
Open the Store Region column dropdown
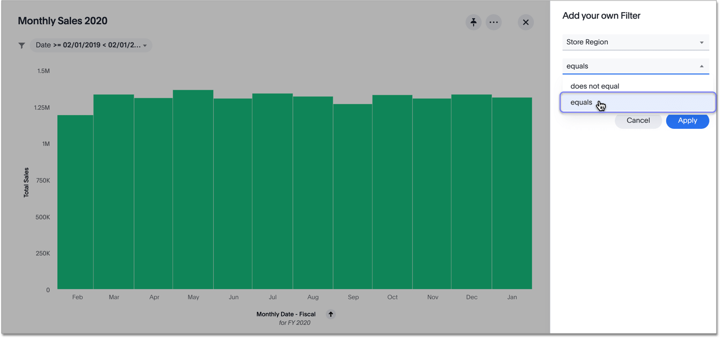point(636,42)
